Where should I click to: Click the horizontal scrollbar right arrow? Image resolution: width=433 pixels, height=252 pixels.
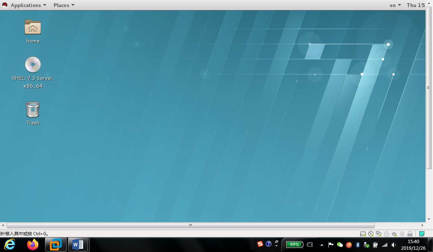(x=422, y=225)
